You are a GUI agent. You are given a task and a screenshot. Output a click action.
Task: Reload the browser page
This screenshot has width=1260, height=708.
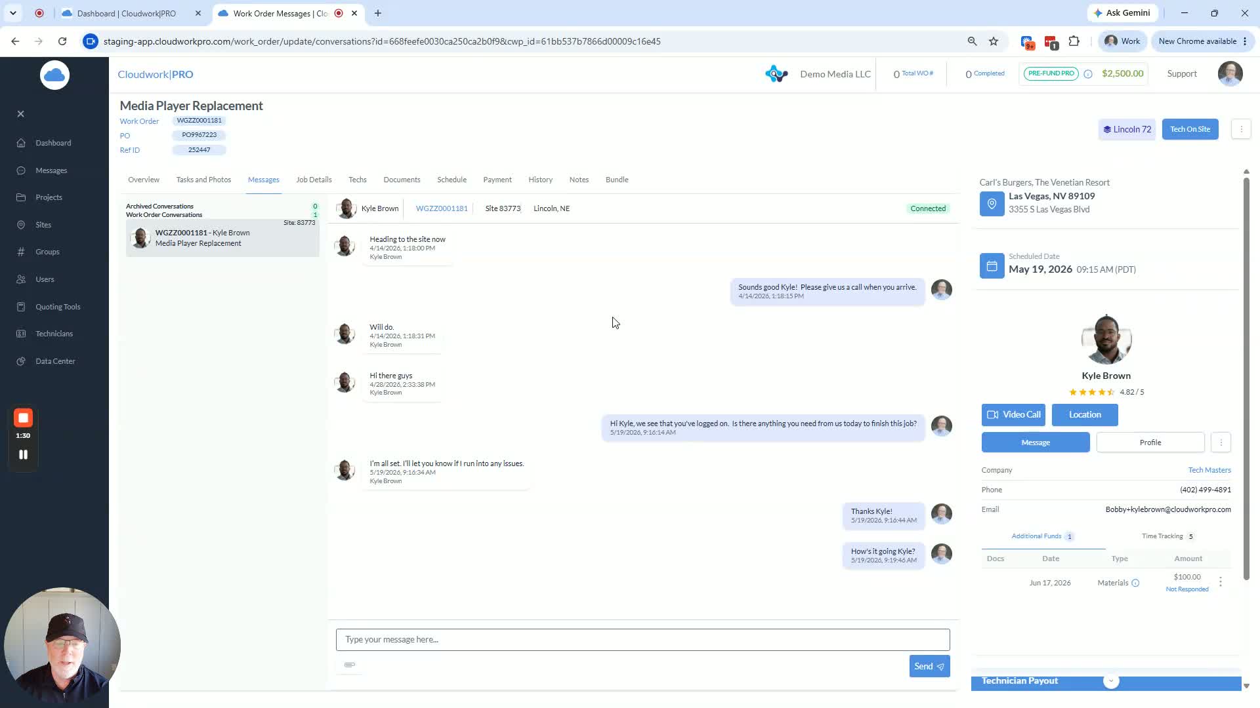[62, 41]
